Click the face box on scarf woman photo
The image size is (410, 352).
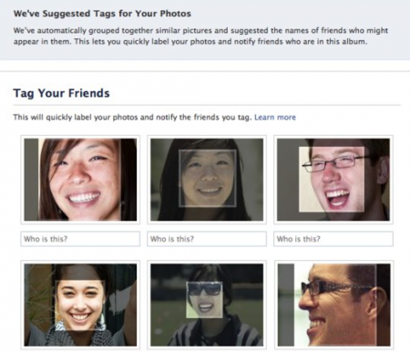(80, 305)
